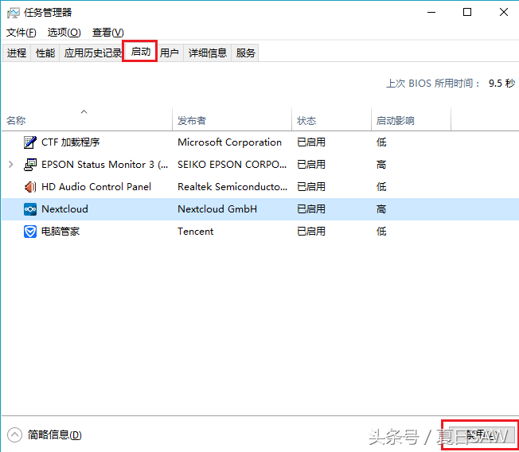Screen dimensions: 519x452
Task: Select the 电脑管家 entry name
Action: click(x=60, y=232)
